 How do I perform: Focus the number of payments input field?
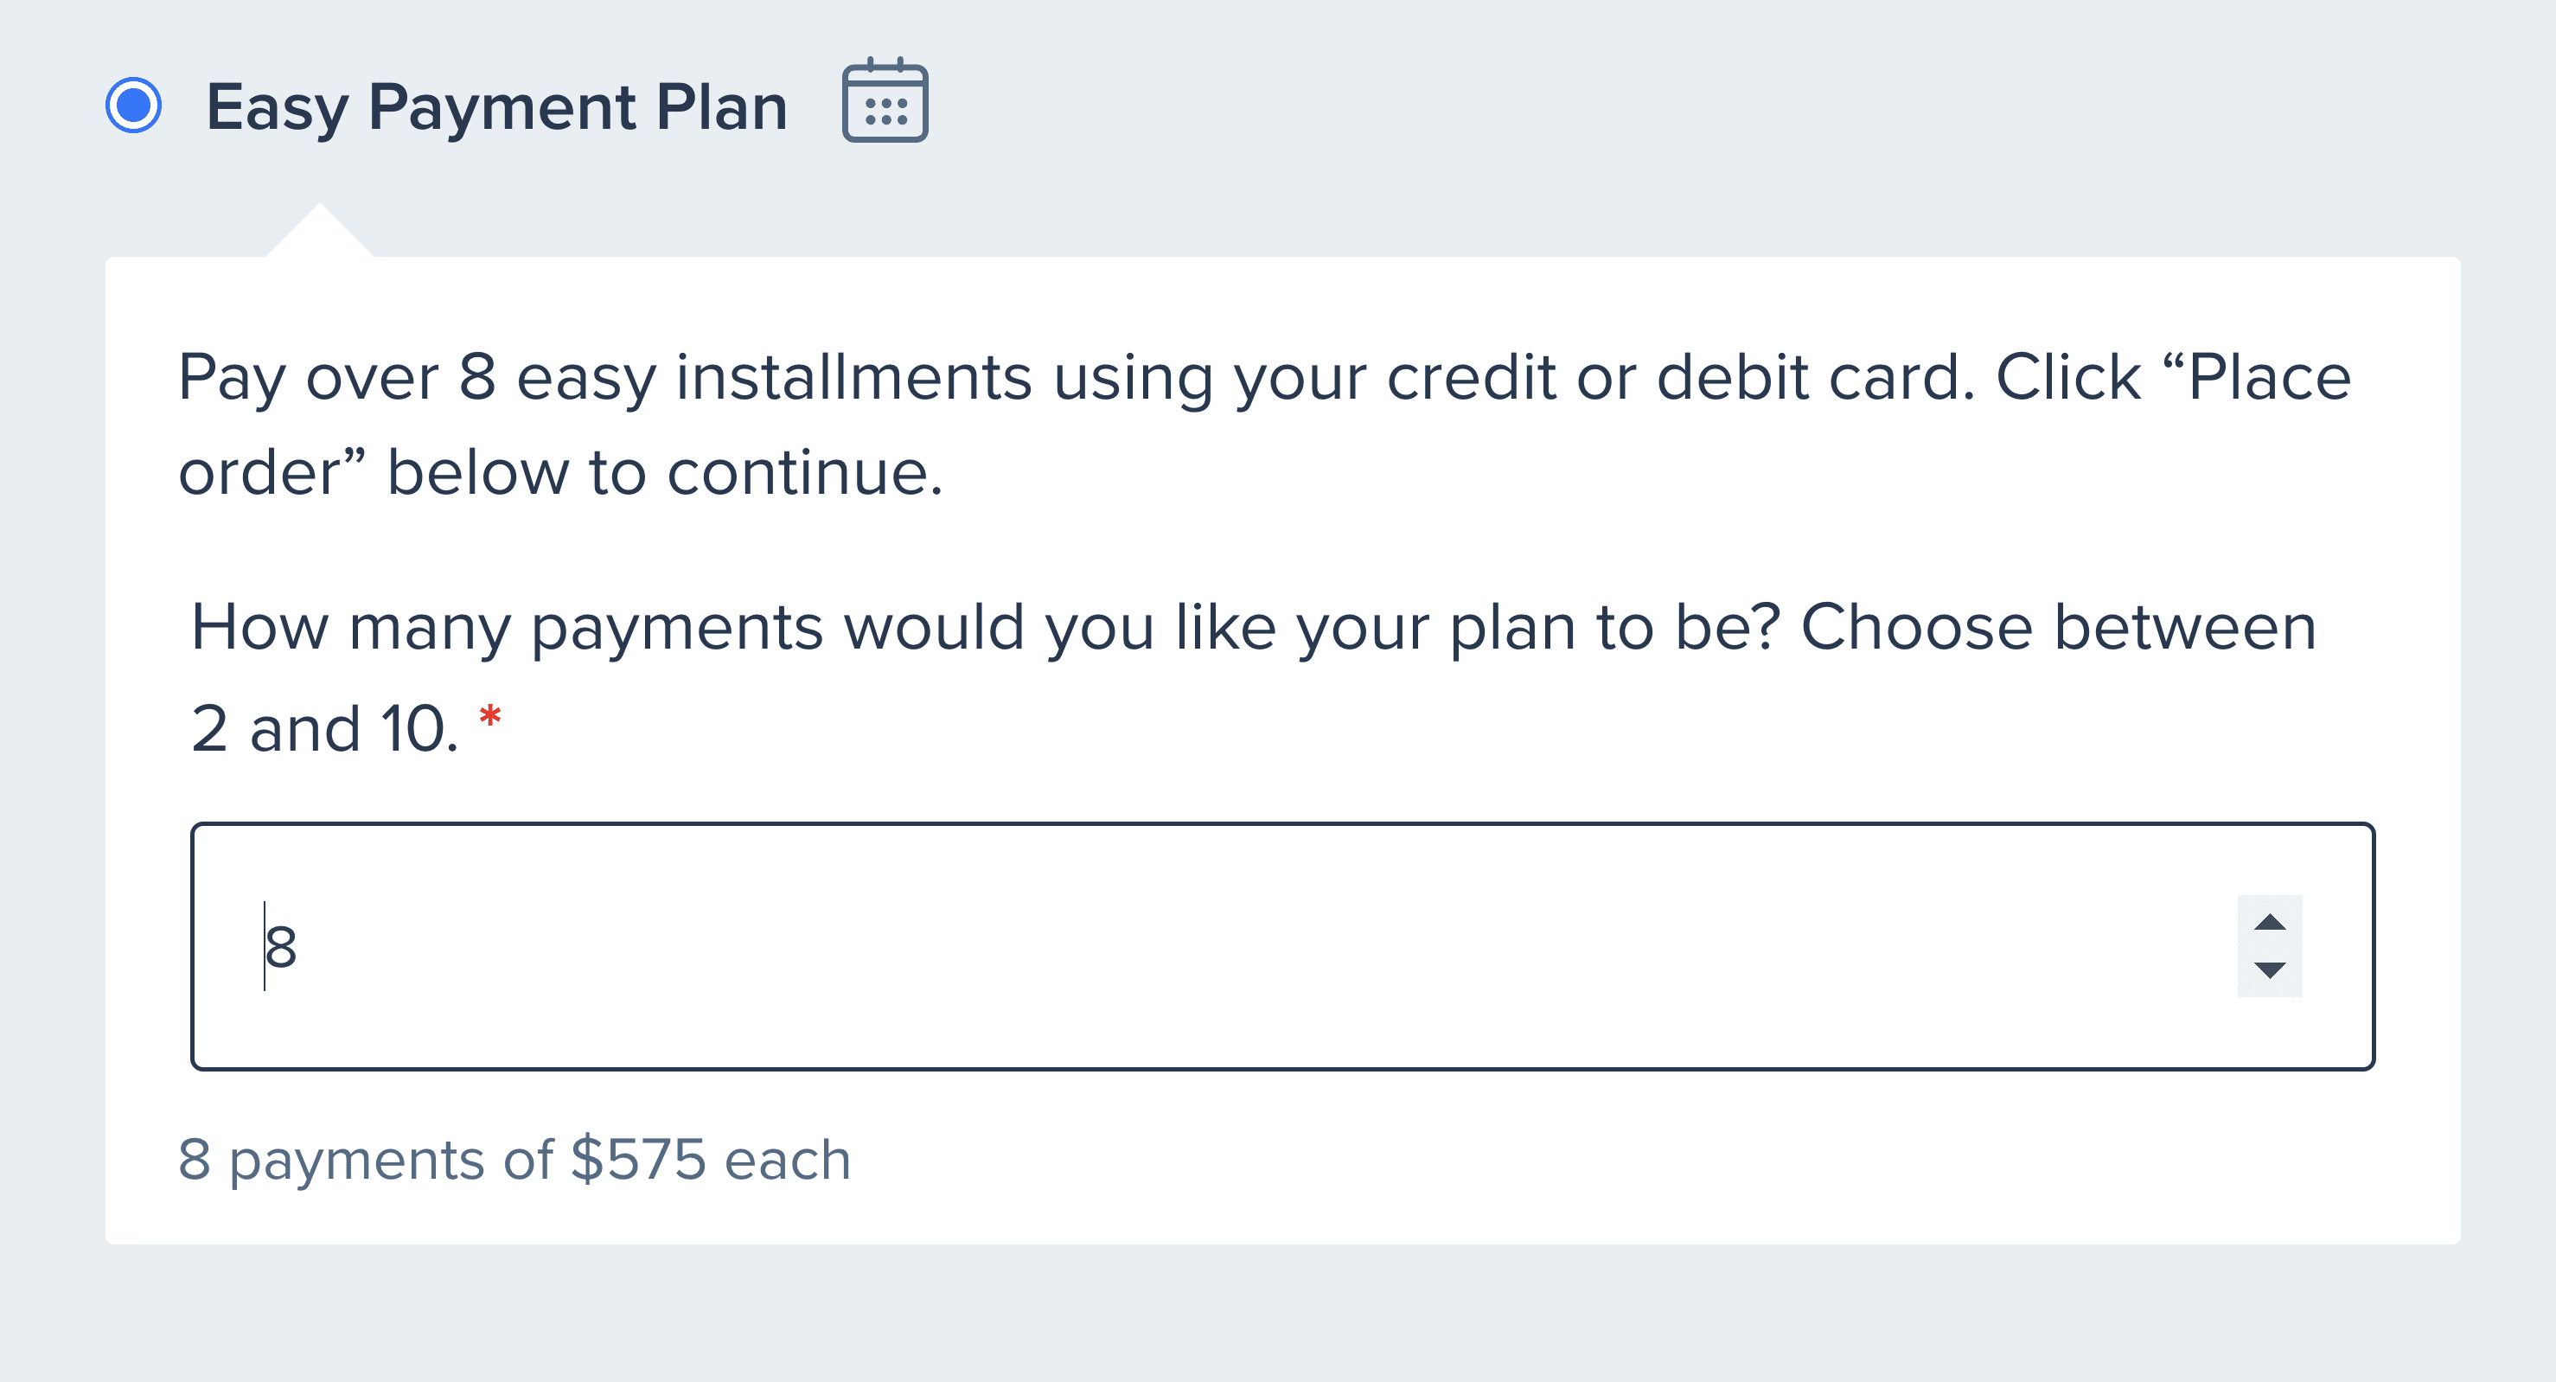point(1282,946)
